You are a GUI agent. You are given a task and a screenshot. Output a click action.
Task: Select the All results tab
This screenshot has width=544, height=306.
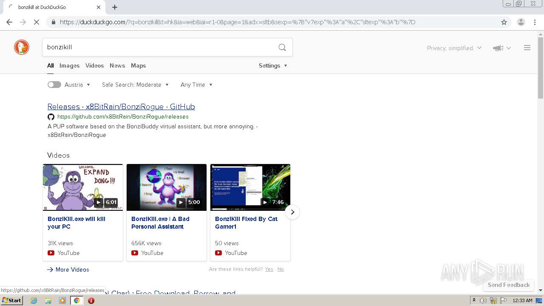pyautogui.click(x=50, y=65)
